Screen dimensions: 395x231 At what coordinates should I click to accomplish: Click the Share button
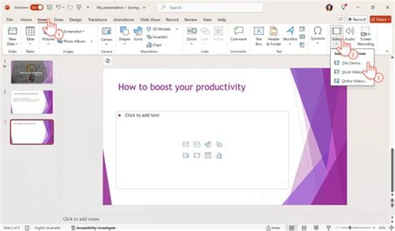(x=380, y=19)
